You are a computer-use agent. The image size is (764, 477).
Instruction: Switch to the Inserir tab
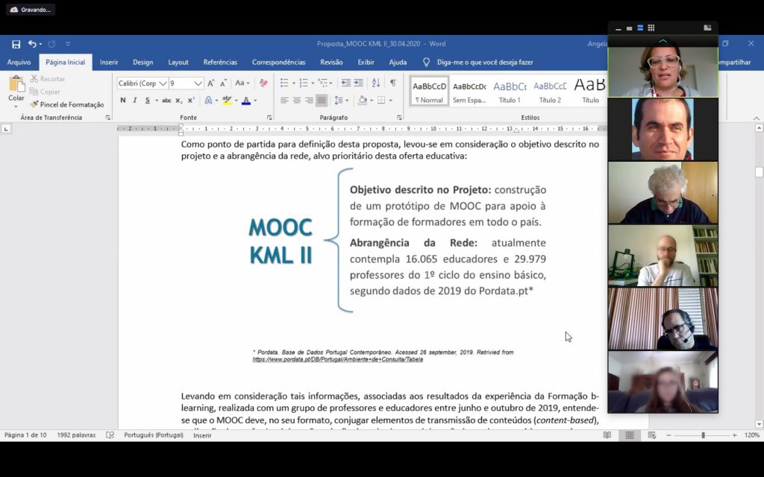tap(109, 63)
